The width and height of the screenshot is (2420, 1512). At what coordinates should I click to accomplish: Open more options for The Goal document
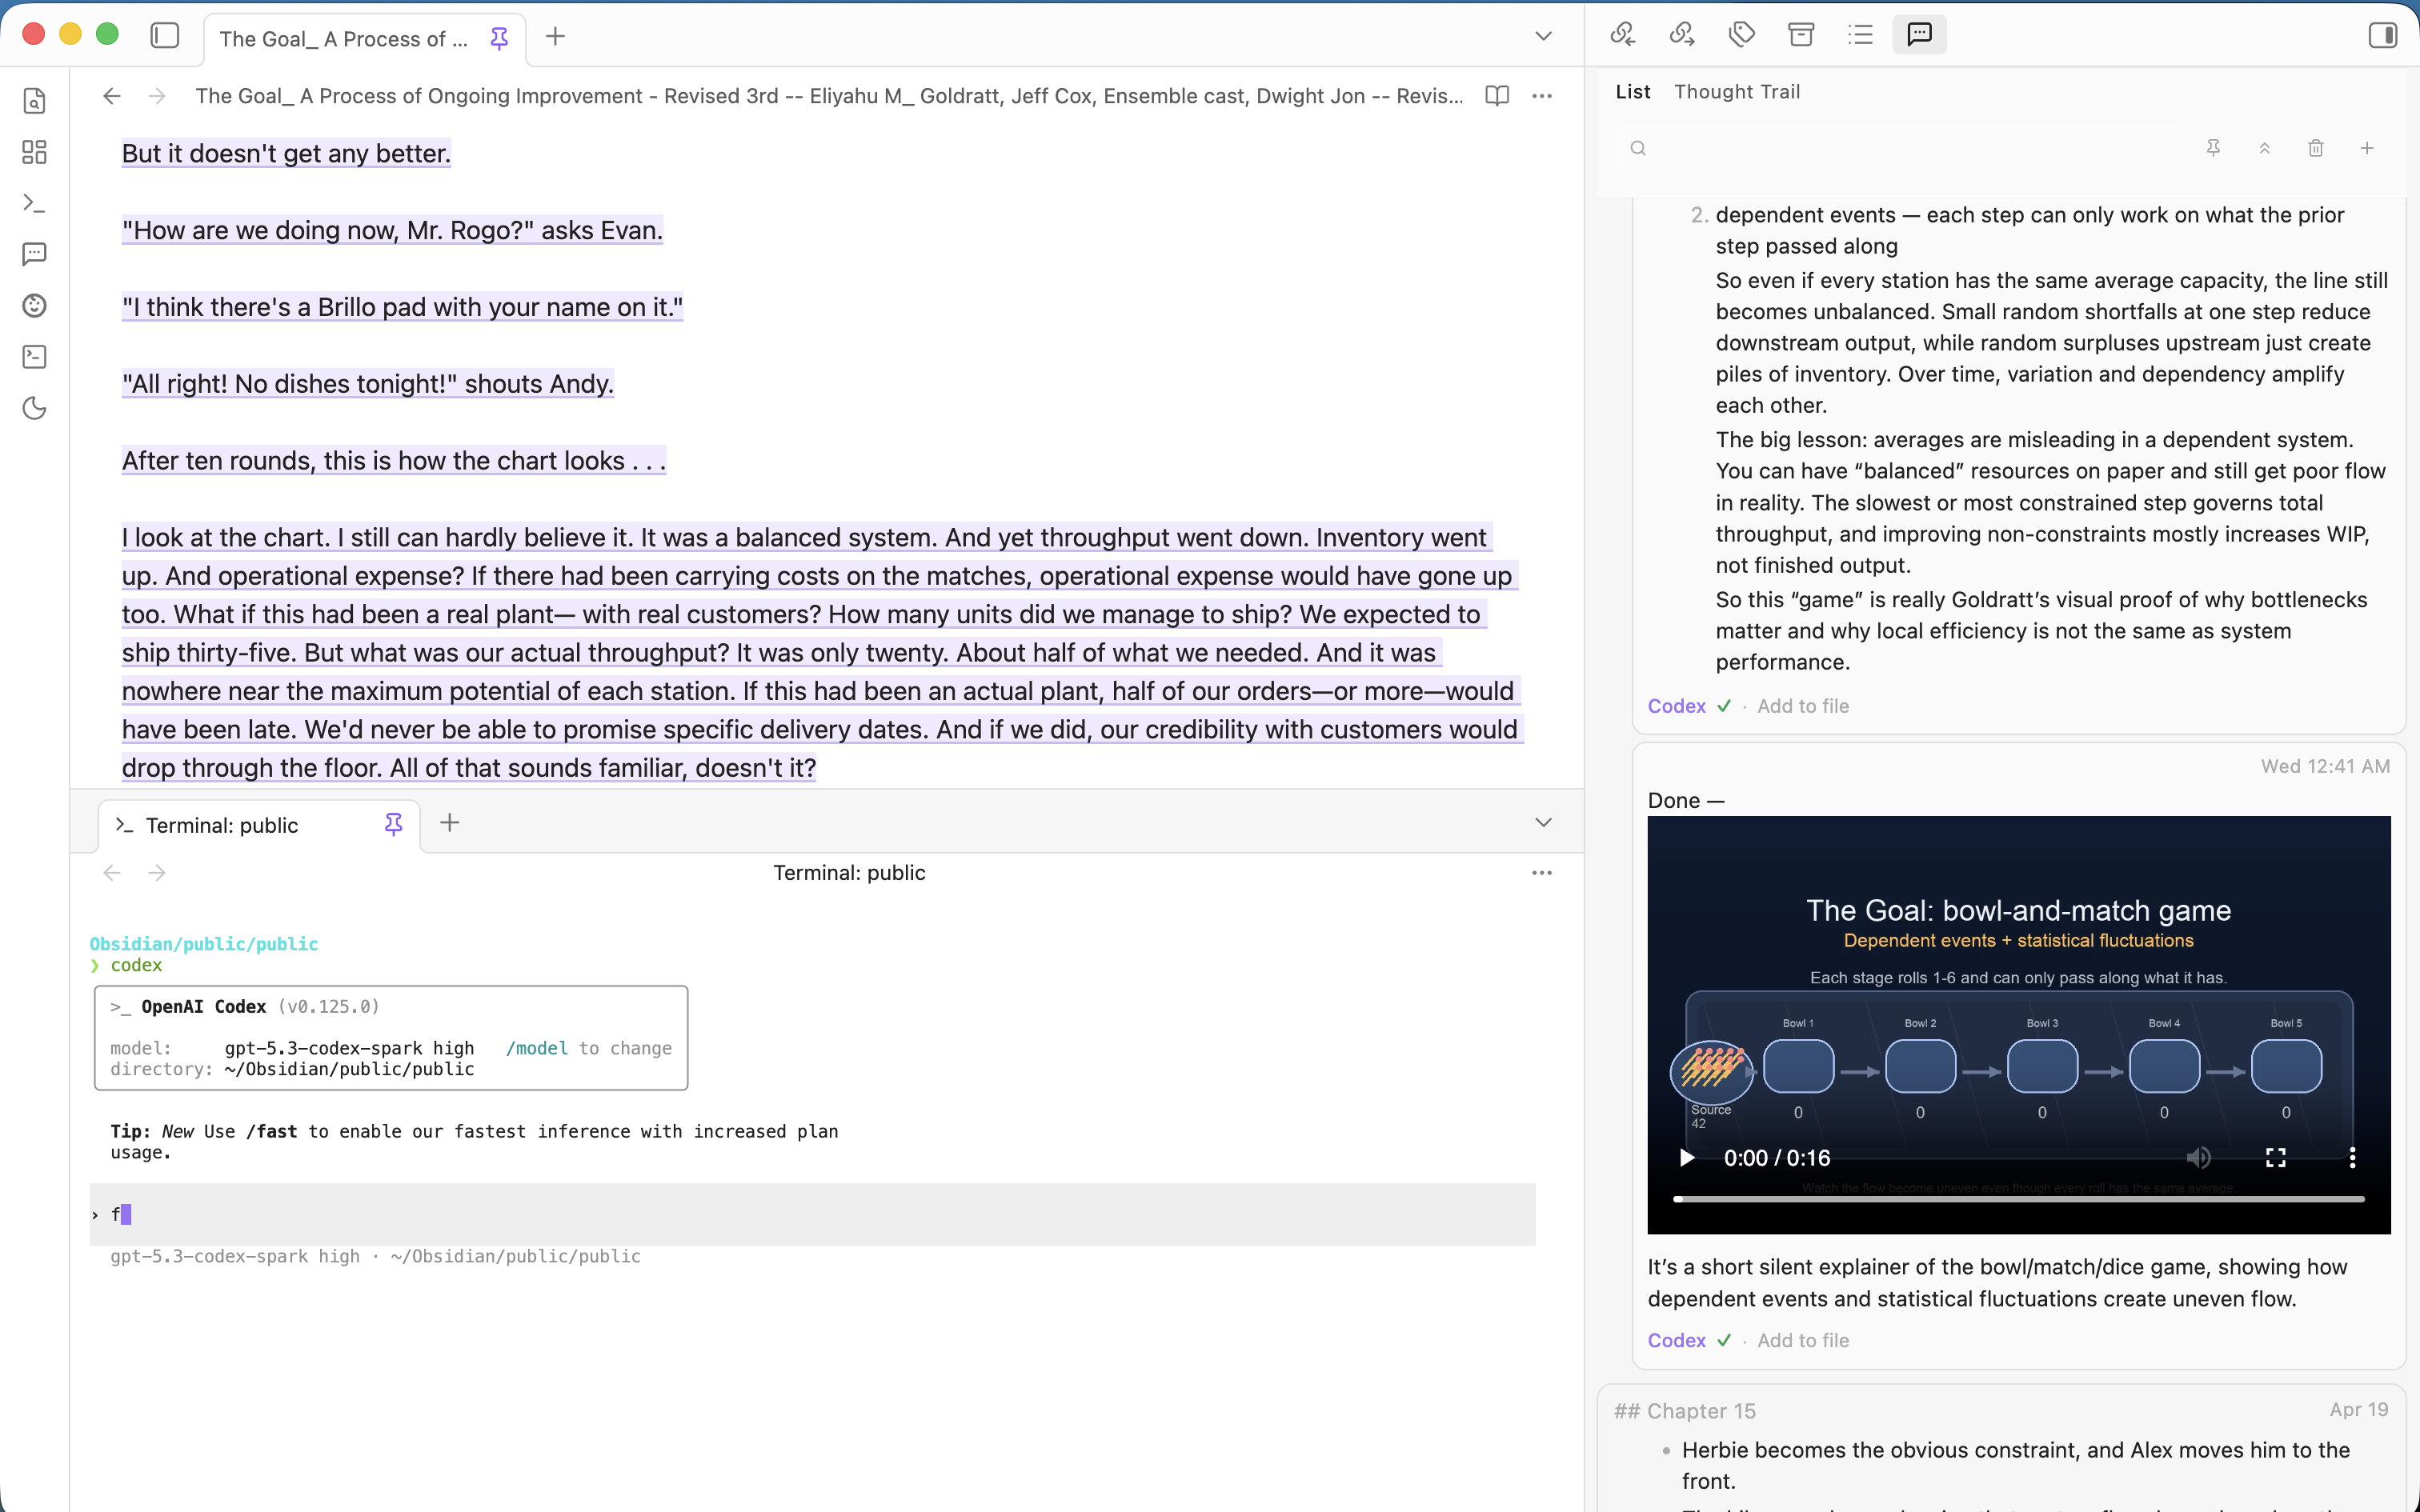coord(1542,96)
